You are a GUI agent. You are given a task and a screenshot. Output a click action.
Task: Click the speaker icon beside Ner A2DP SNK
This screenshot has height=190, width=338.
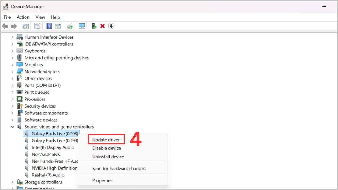tap(27, 154)
